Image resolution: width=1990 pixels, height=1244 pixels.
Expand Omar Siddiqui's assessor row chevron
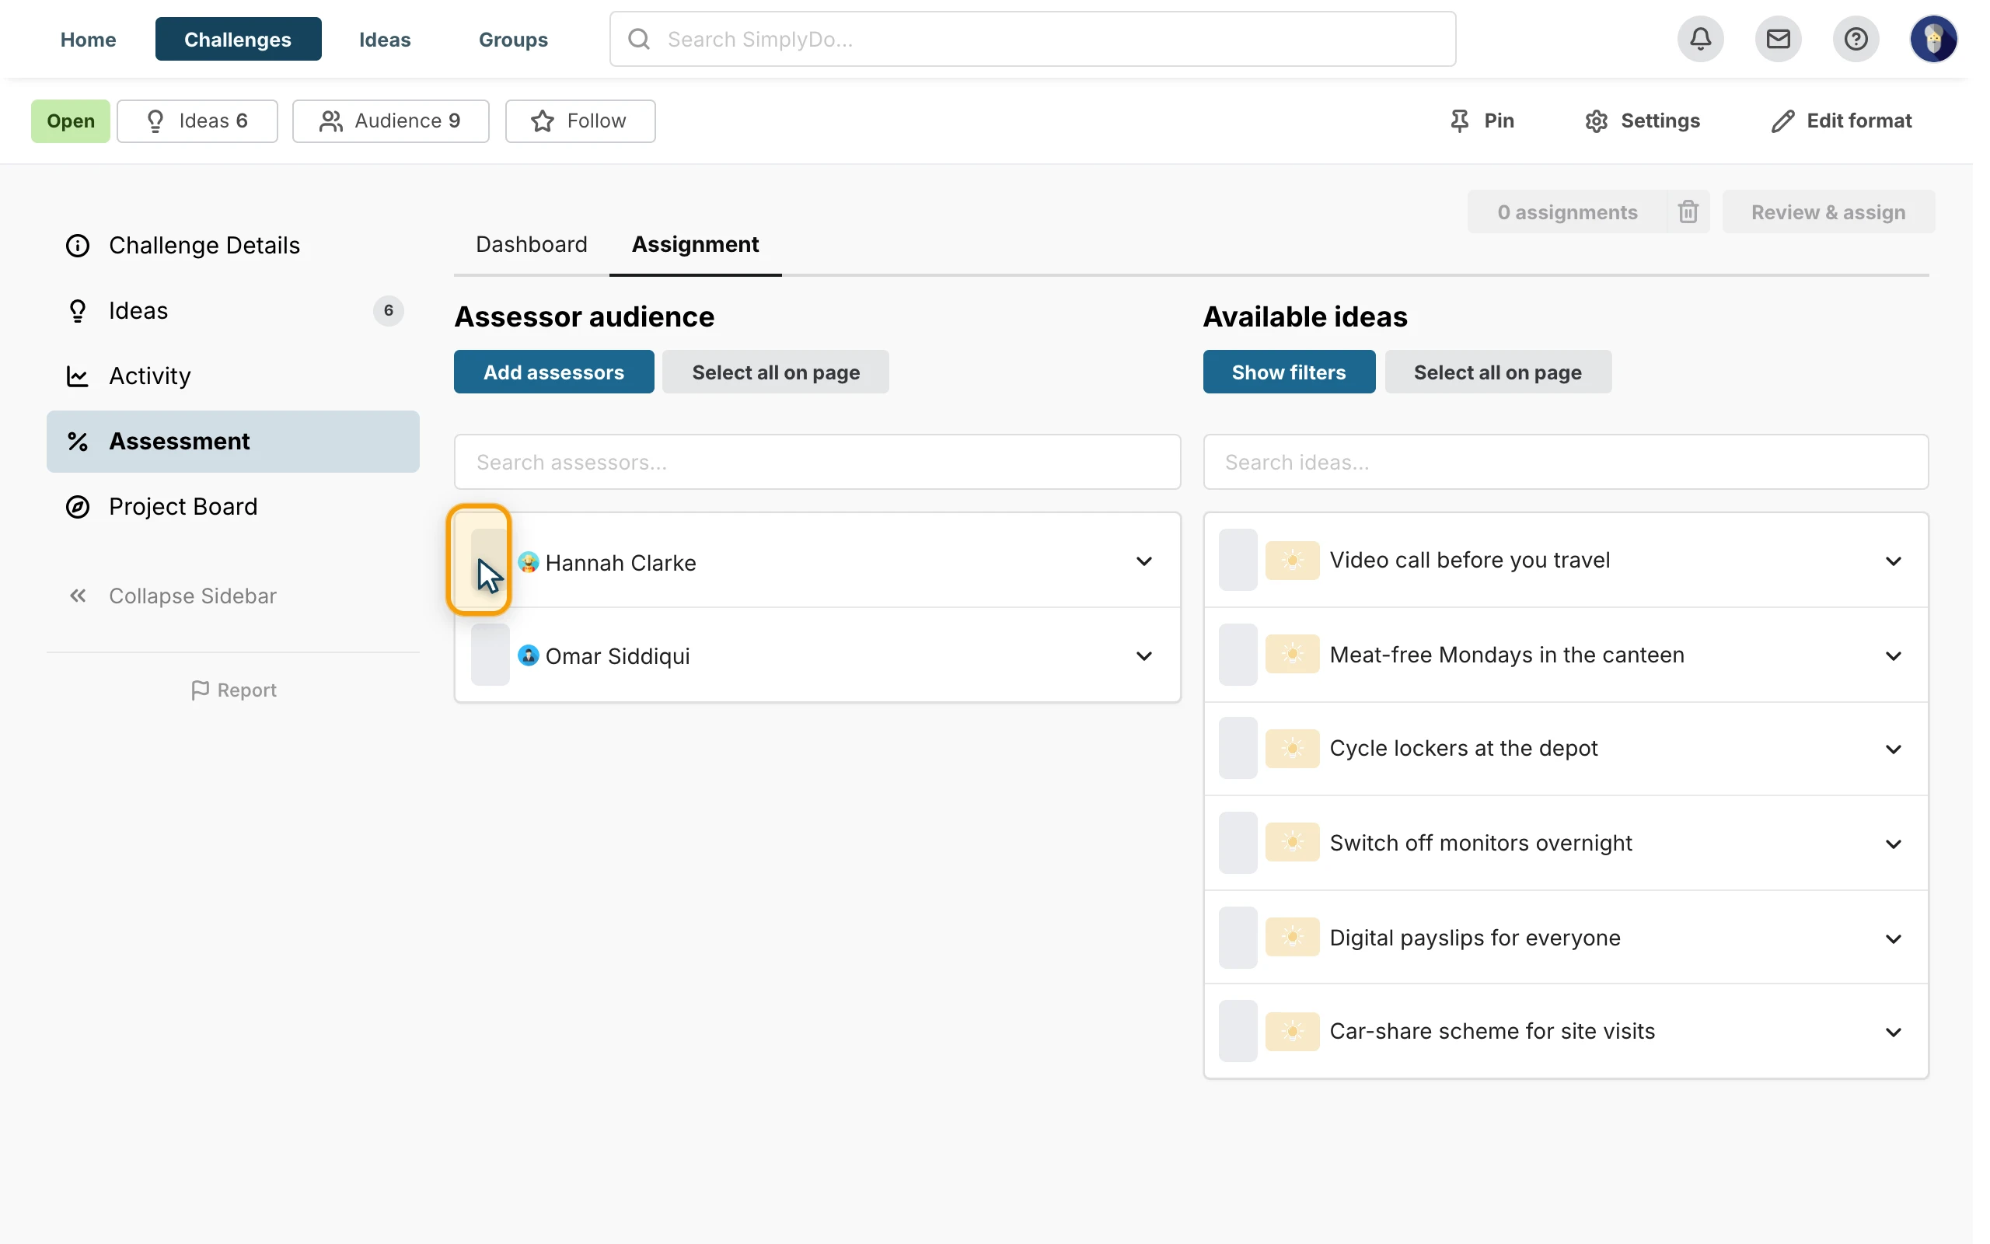(1143, 655)
